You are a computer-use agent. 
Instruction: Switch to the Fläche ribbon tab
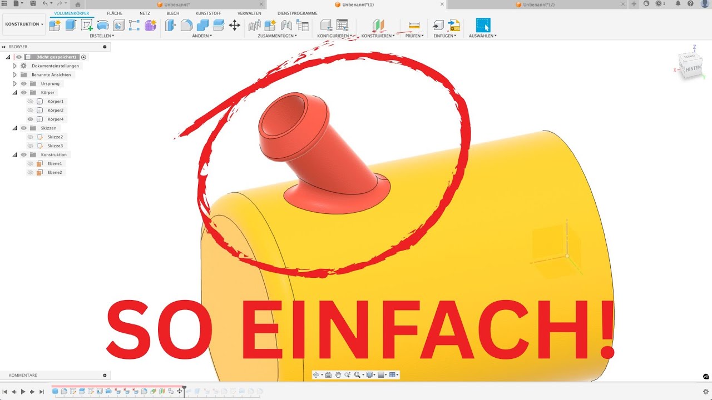tap(115, 13)
